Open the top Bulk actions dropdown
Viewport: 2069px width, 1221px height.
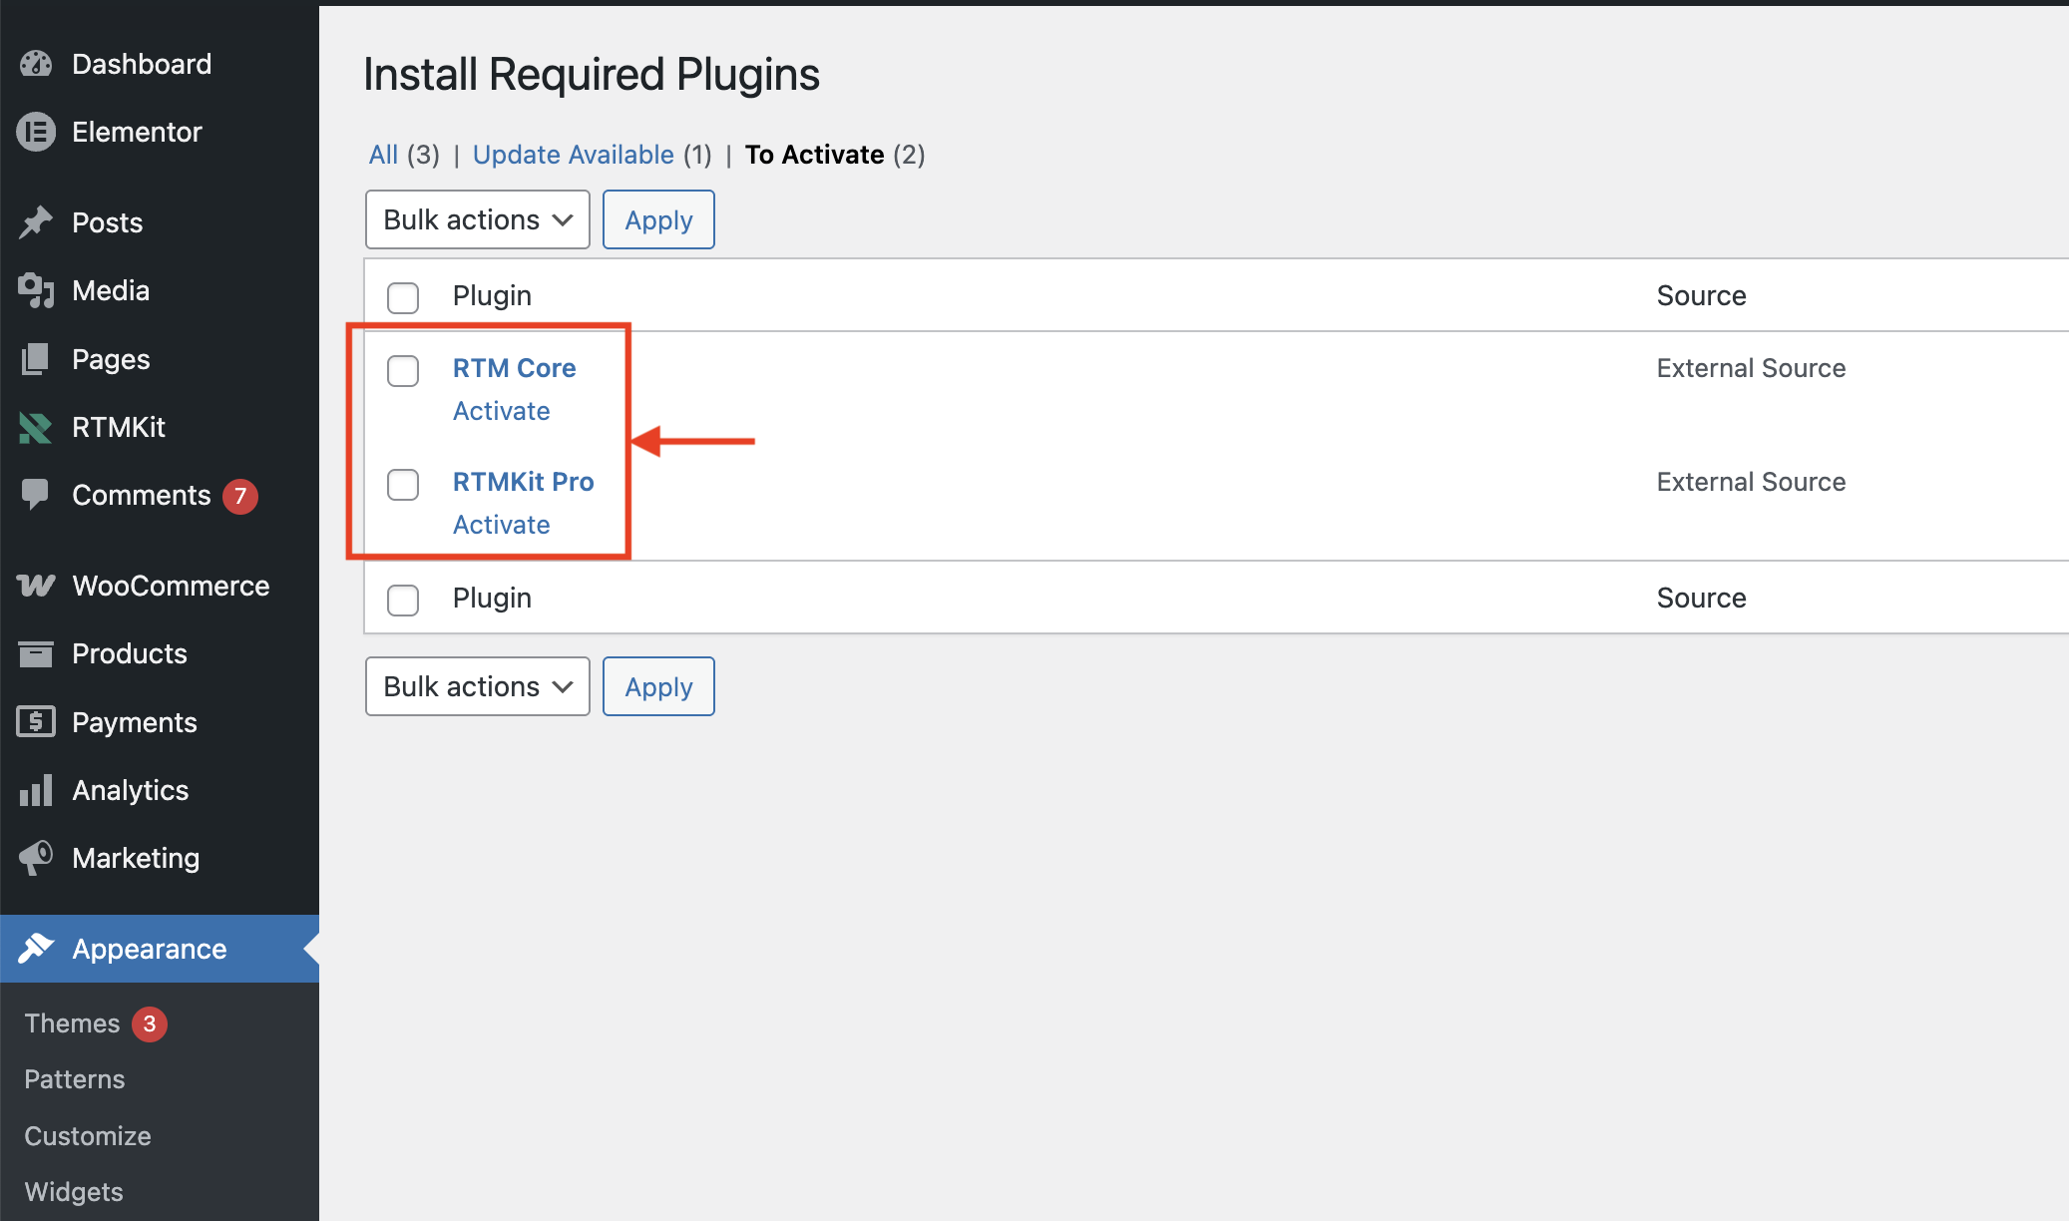(x=477, y=219)
